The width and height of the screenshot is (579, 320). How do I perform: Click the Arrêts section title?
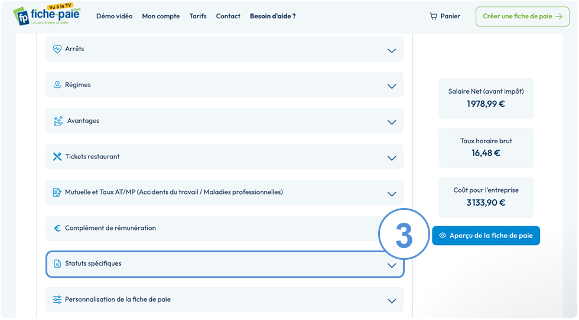pyautogui.click(x=74, y=49)
